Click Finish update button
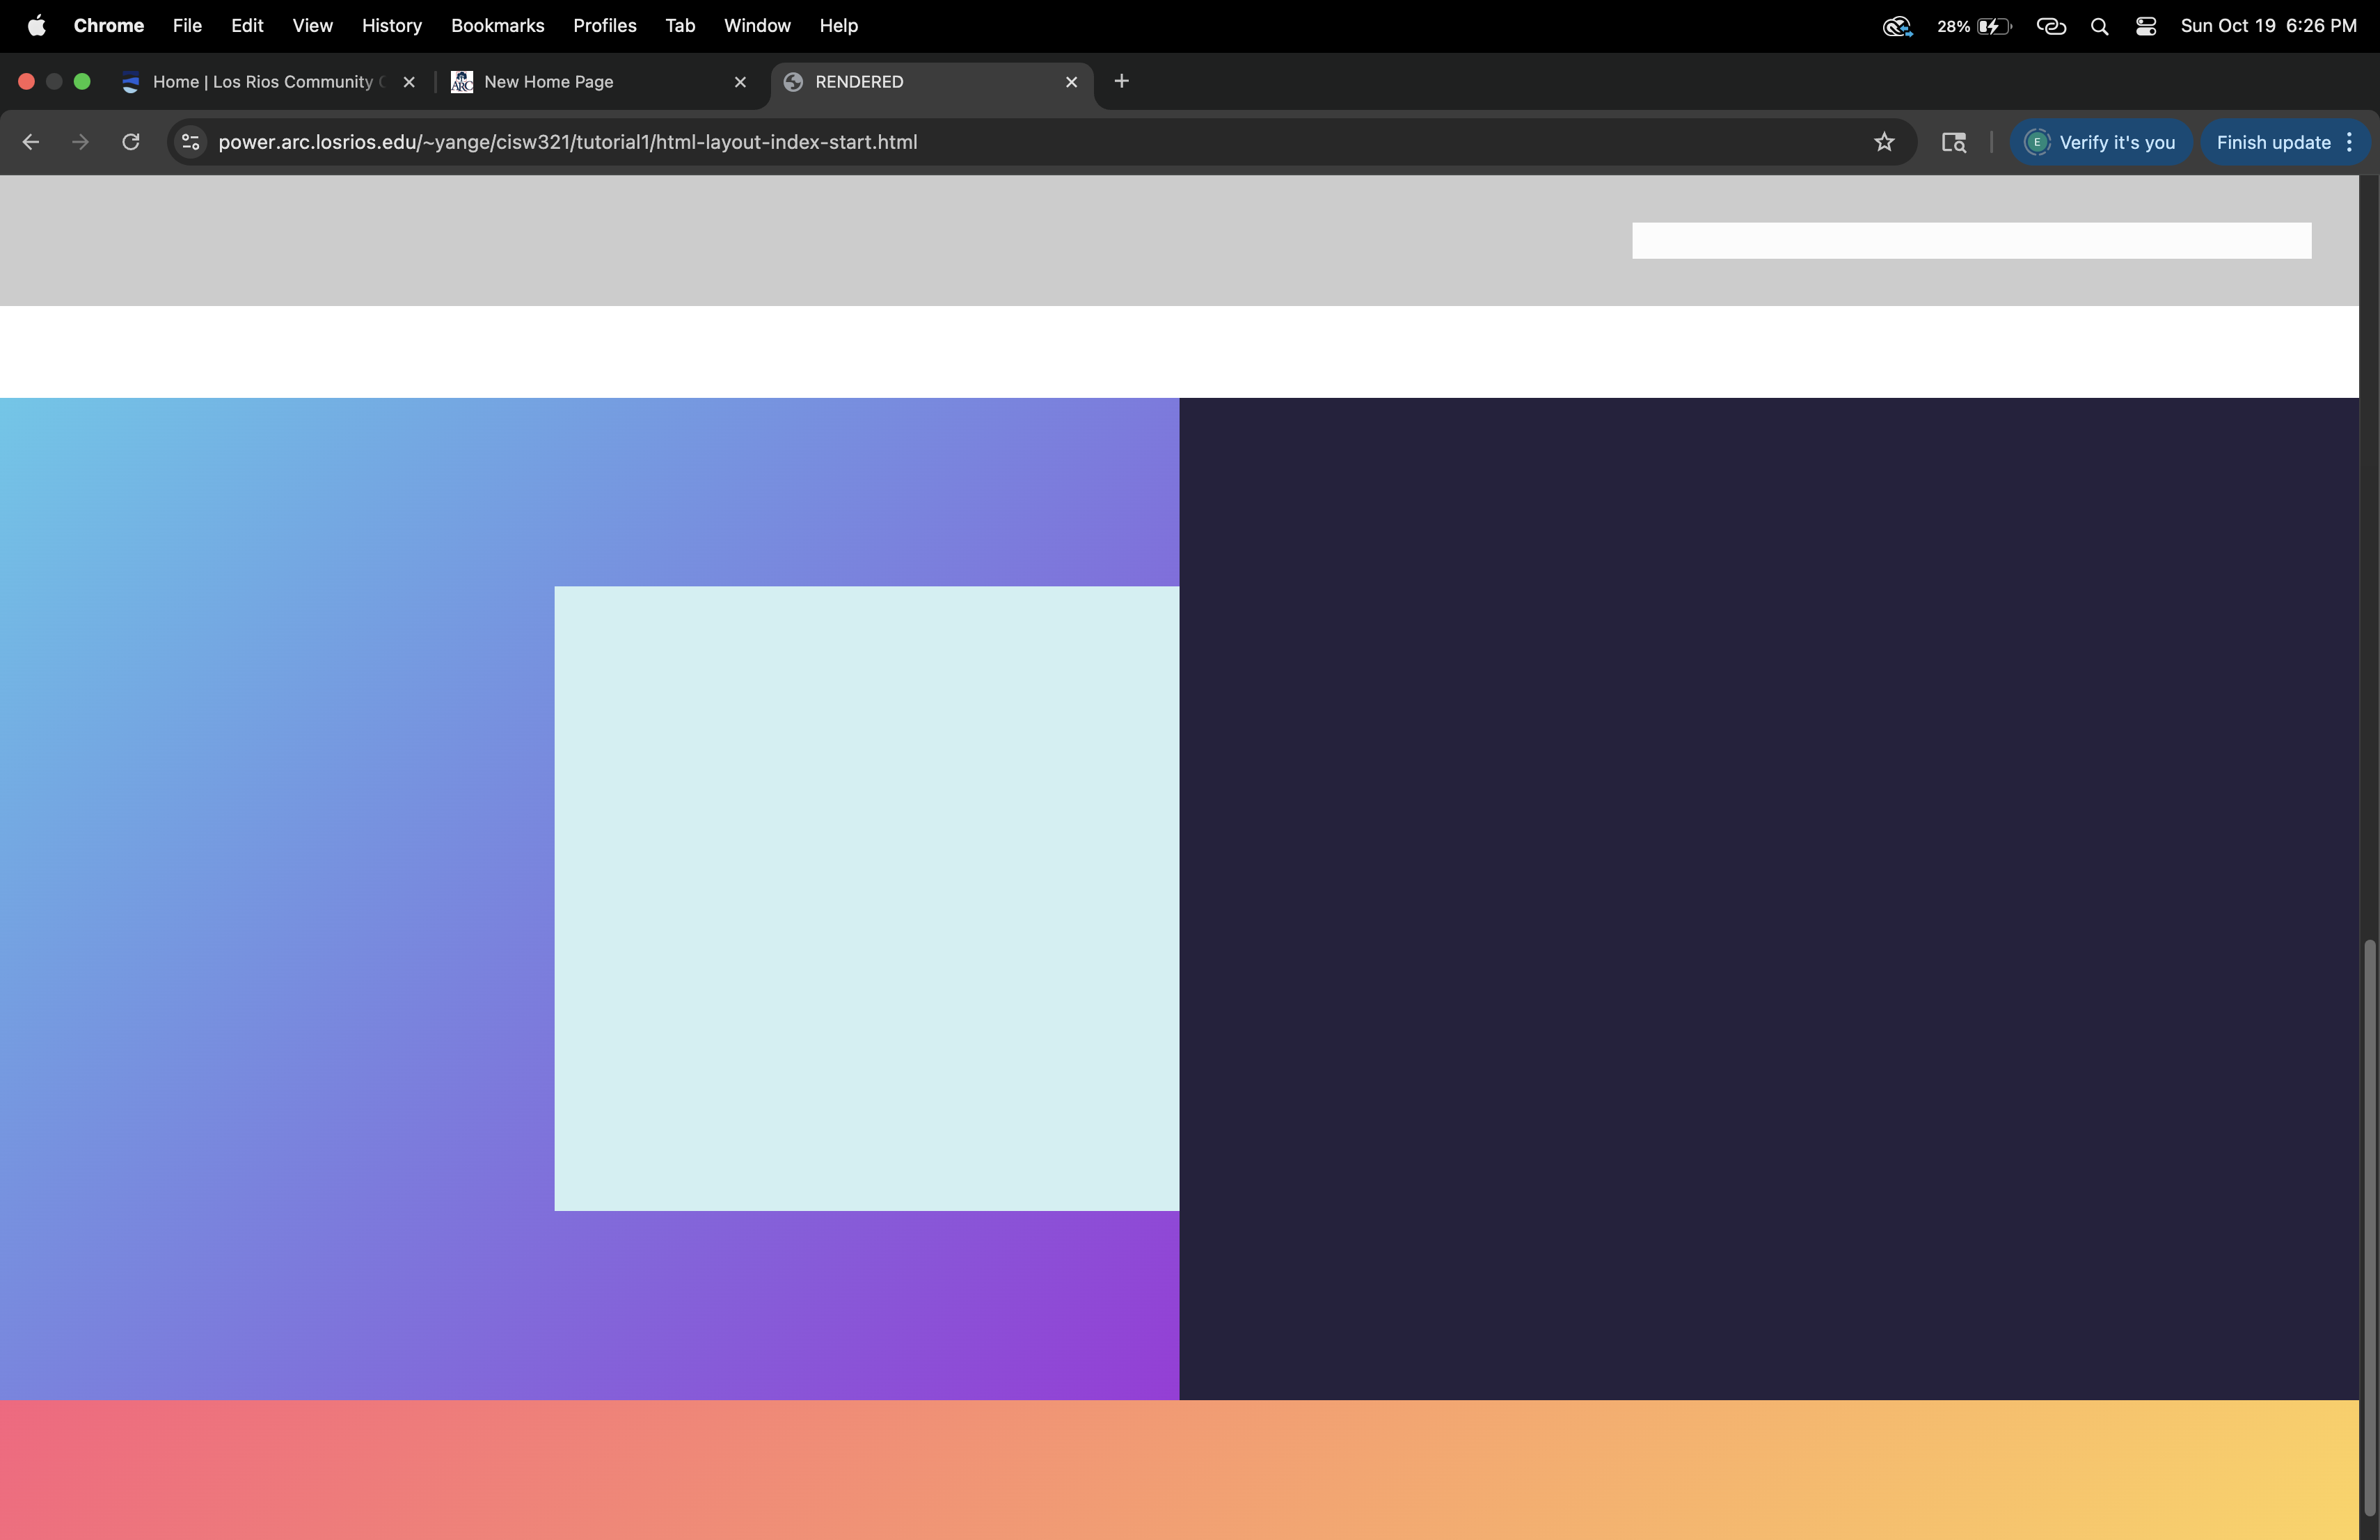 click(2272, 142)
